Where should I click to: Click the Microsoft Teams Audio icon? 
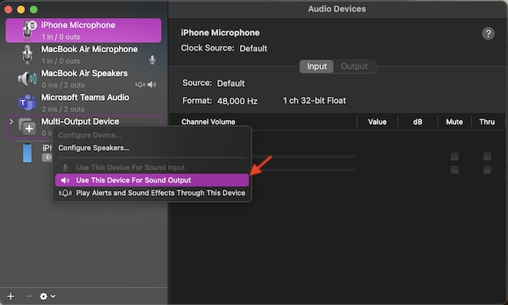click(x=27, y=102)
